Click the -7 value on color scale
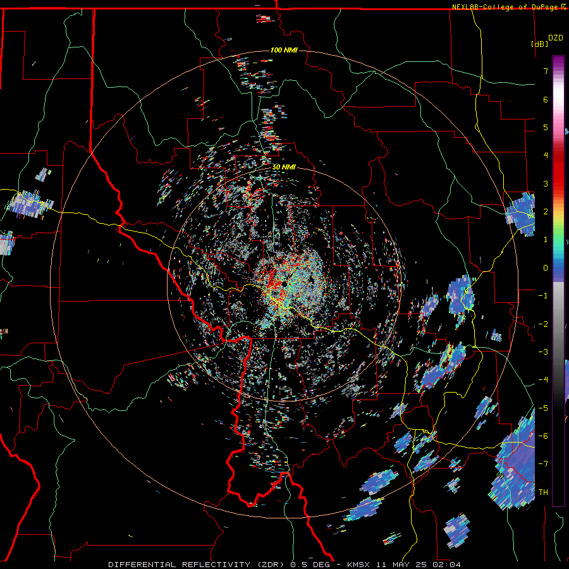Image resolution: width=569 pixels, height=569 pixels. (543, 464)
